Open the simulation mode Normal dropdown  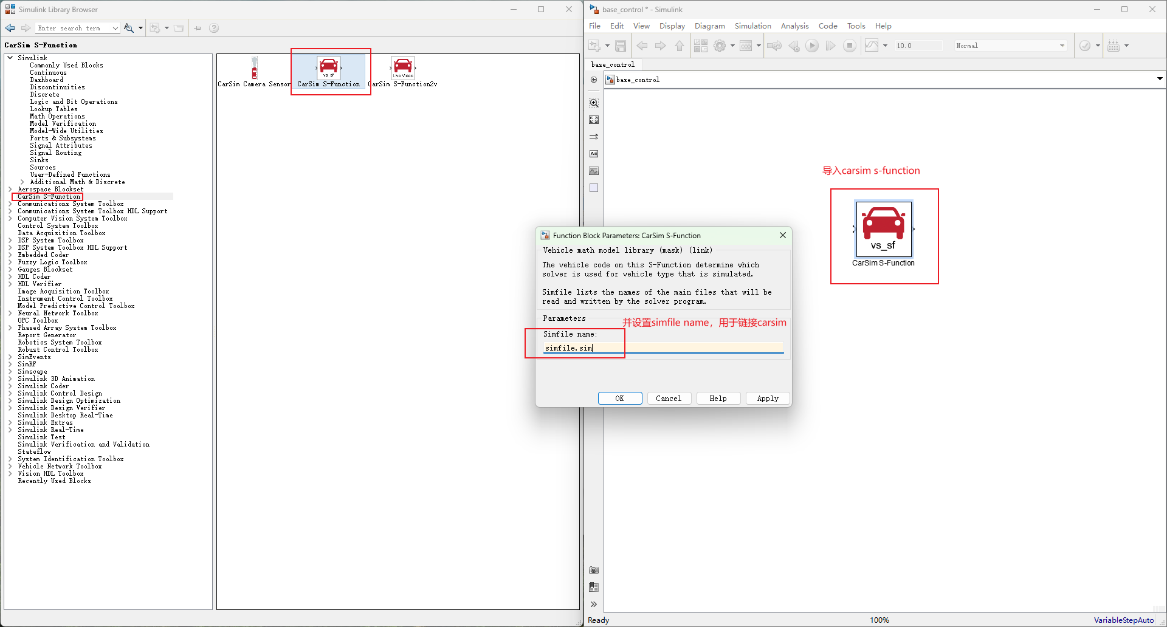[x=1062, y=46]
